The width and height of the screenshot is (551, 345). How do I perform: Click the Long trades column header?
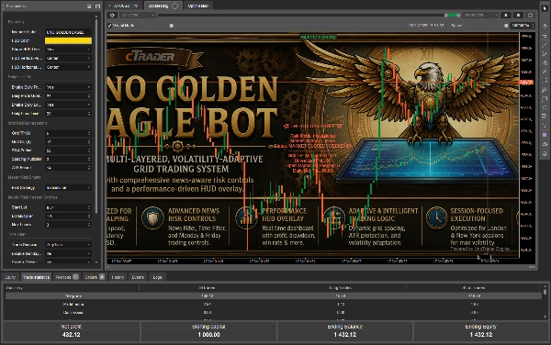[340, 288]
